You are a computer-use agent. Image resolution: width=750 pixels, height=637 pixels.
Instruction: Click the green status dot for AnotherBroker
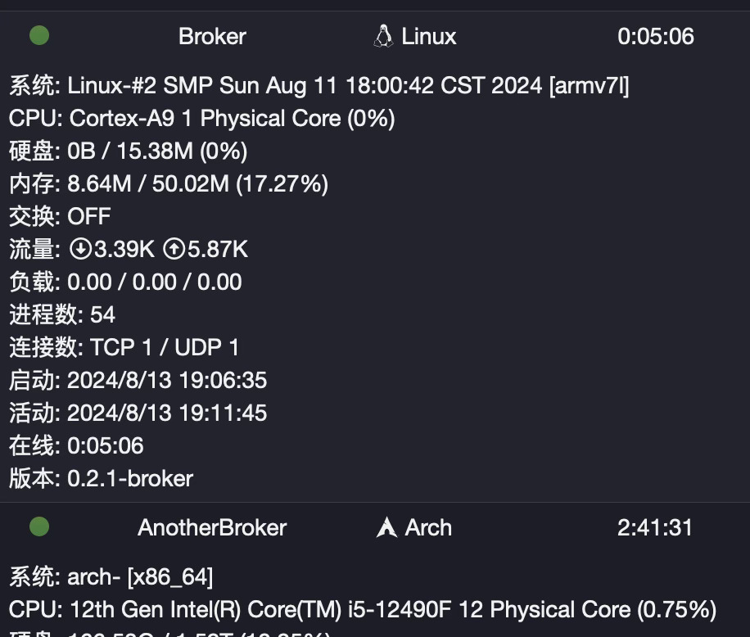click(x=39, y=526)
